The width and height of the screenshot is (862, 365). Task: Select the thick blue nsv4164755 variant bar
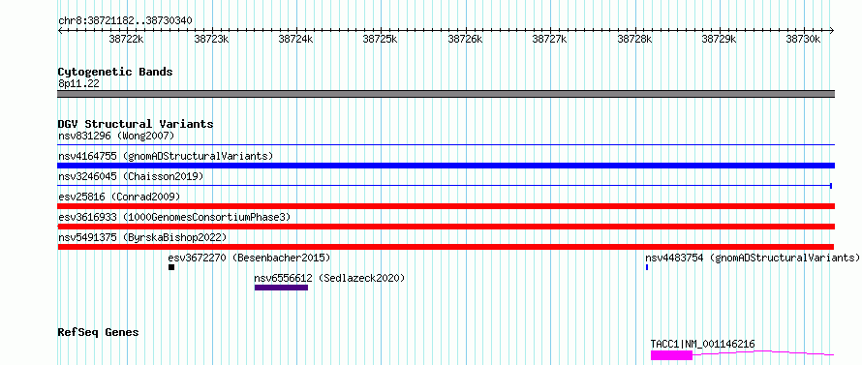click(446, 166)
